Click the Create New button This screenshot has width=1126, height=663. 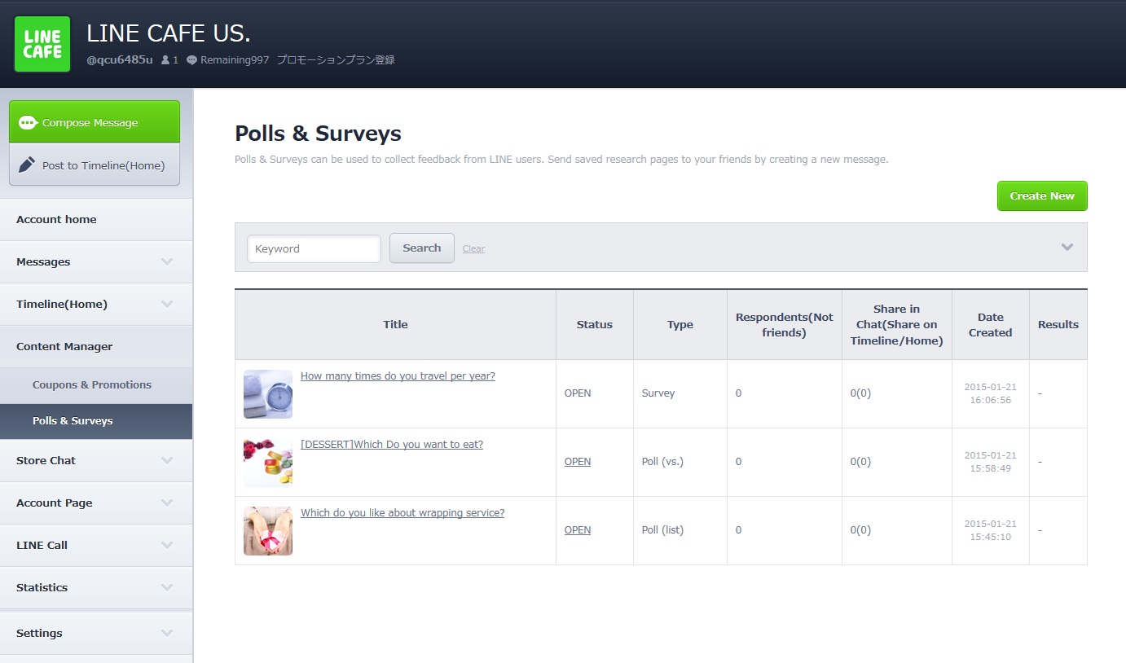pos(1041,195)
